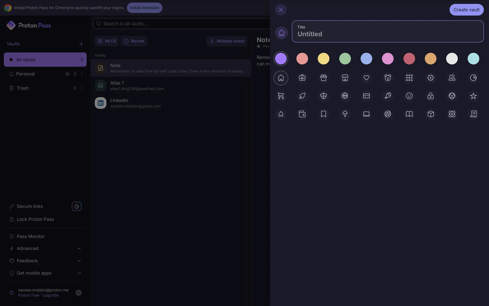Choose the gift box vault icon
489x306 pixels.
pos(323,78)
